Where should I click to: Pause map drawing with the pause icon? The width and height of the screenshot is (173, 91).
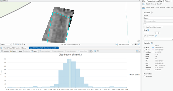tap(136, 44)
